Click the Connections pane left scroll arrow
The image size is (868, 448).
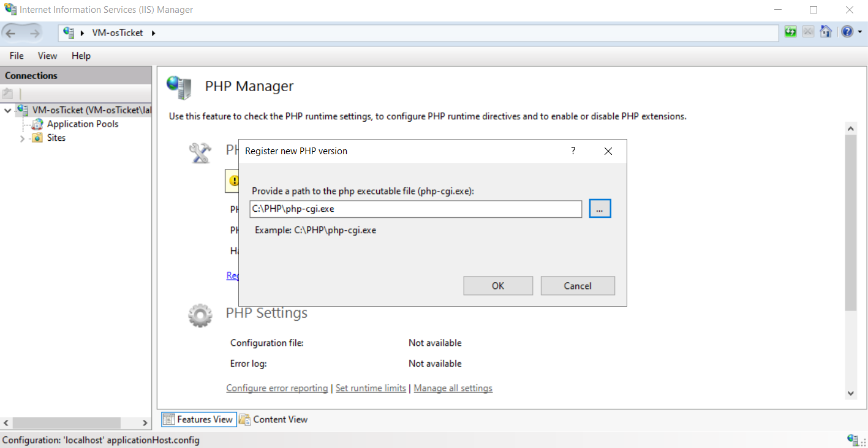[x=6, y=423]
